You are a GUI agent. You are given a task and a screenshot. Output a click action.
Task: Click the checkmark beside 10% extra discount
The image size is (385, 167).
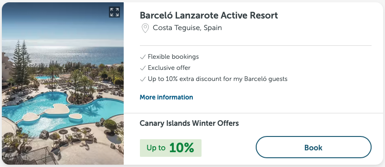point(143,79)
